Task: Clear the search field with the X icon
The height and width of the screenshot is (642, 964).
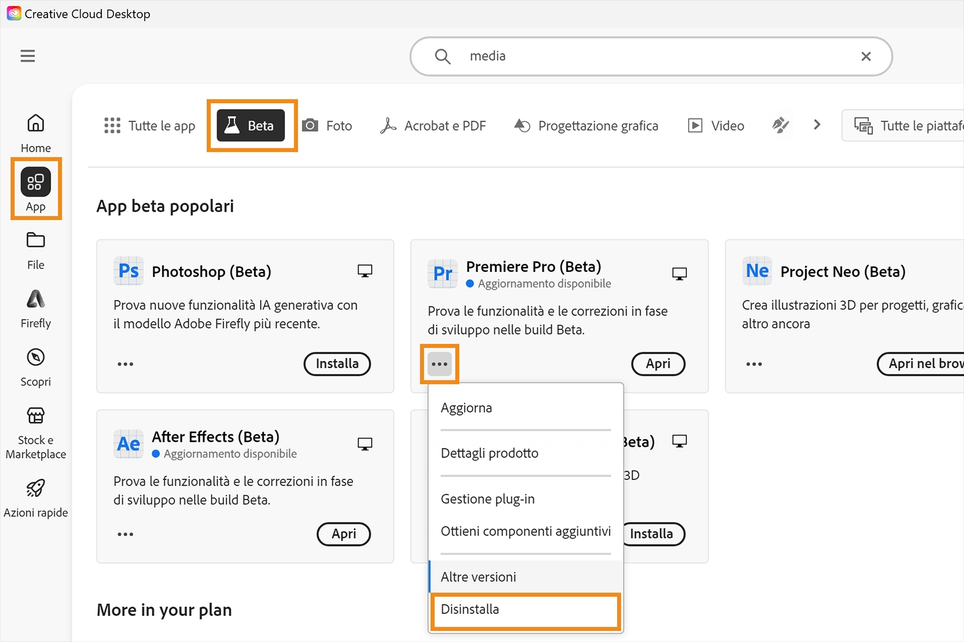Action: point(866,56)
